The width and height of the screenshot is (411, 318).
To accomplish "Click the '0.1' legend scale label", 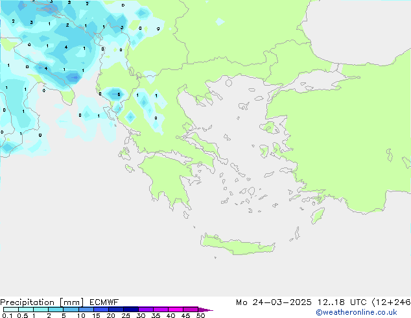I will point(7,315).
